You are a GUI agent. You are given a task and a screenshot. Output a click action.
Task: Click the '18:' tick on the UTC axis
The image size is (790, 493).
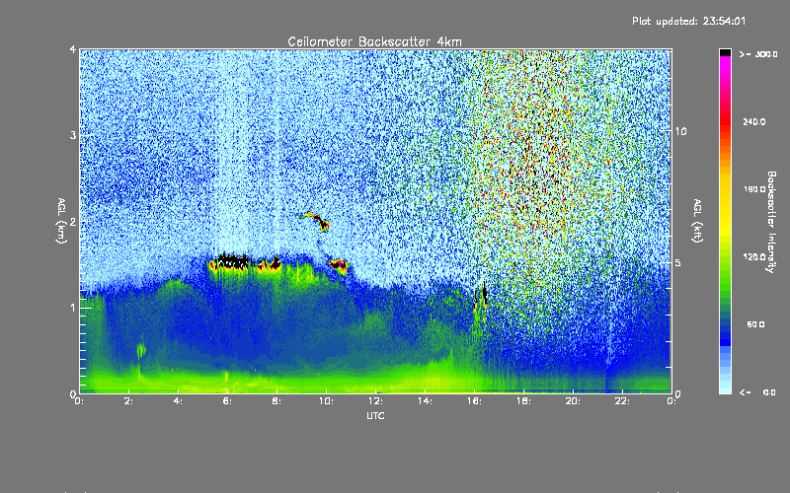coord(523,401)
